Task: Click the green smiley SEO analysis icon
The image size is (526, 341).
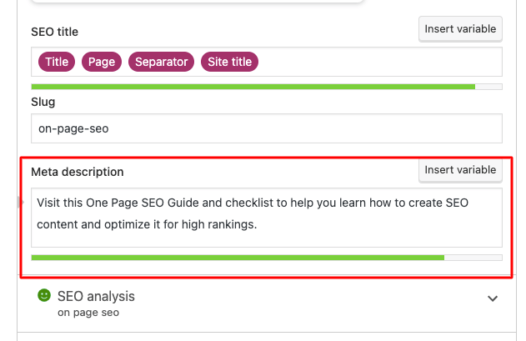Action: [x=44, y=296]
